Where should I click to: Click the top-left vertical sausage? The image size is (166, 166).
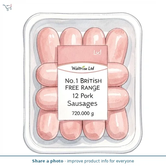[48, 45]
